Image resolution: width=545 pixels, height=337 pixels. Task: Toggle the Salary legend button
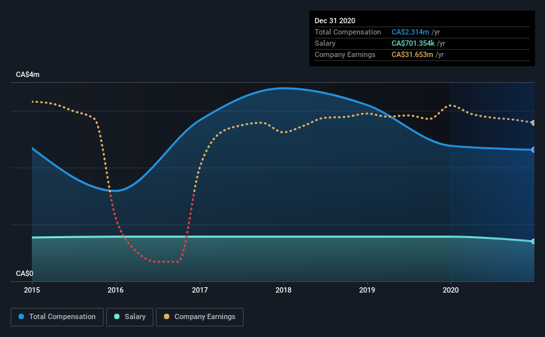(129, 317)
